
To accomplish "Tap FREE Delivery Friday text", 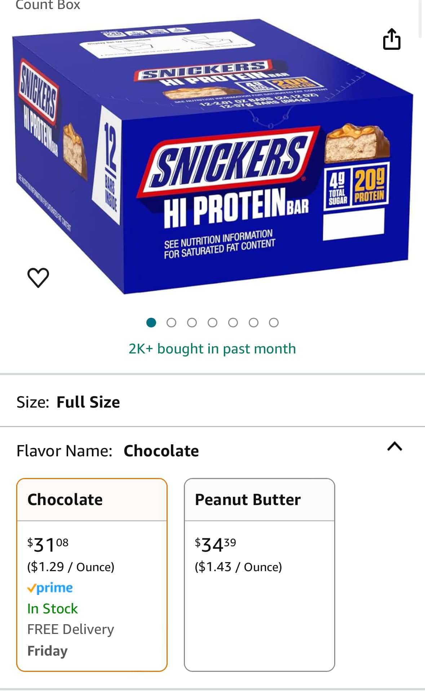I will pyautogui.click(x=71, y=640).
